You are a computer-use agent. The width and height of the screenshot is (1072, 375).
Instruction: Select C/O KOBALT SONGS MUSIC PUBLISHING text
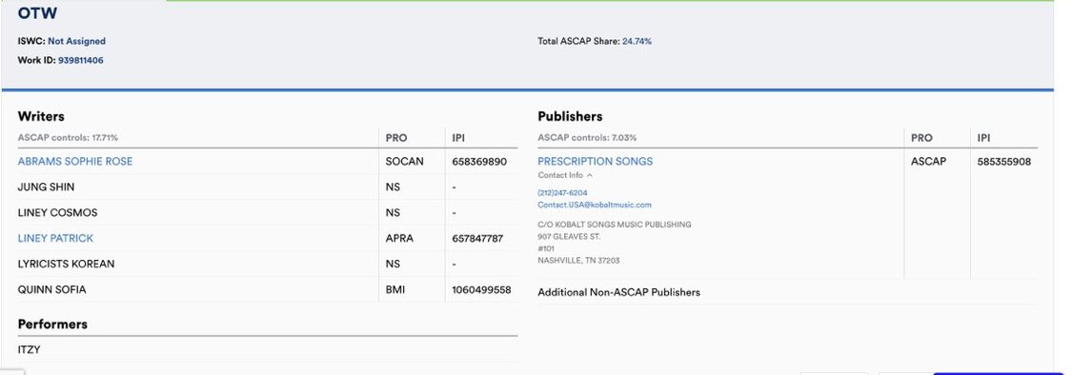pyautogui.click(x=614, y=225)
